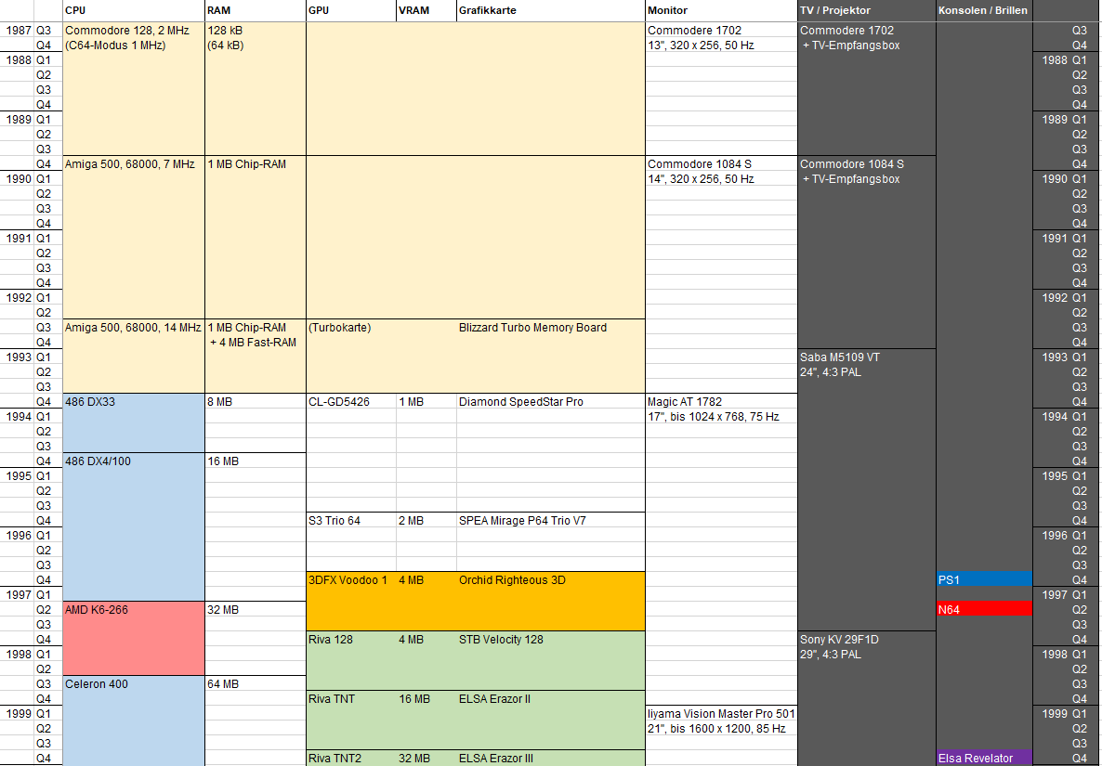The height and width of the screenshot is (766, 1102).
Task: Click the 486 DX33 cell
Action: click(134, 402)
